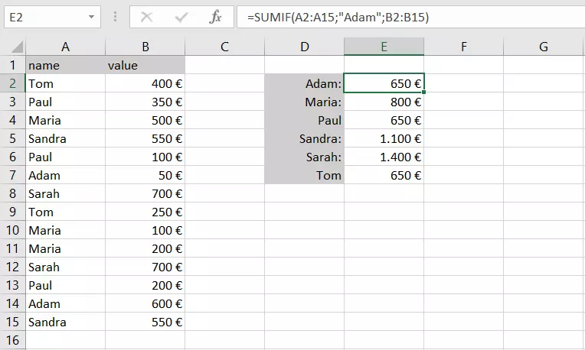Image resolution: width=585 pixels, height=350 pixels.
Task: Select column E header
Action: (x=384, y=47)
